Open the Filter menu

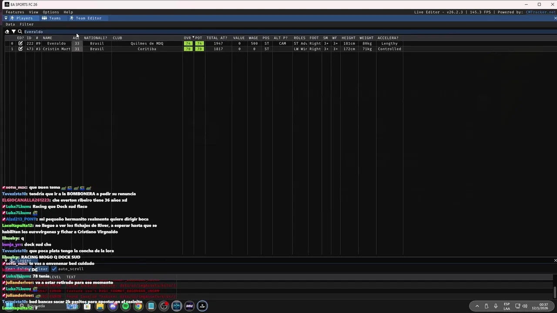coord(27,24)
